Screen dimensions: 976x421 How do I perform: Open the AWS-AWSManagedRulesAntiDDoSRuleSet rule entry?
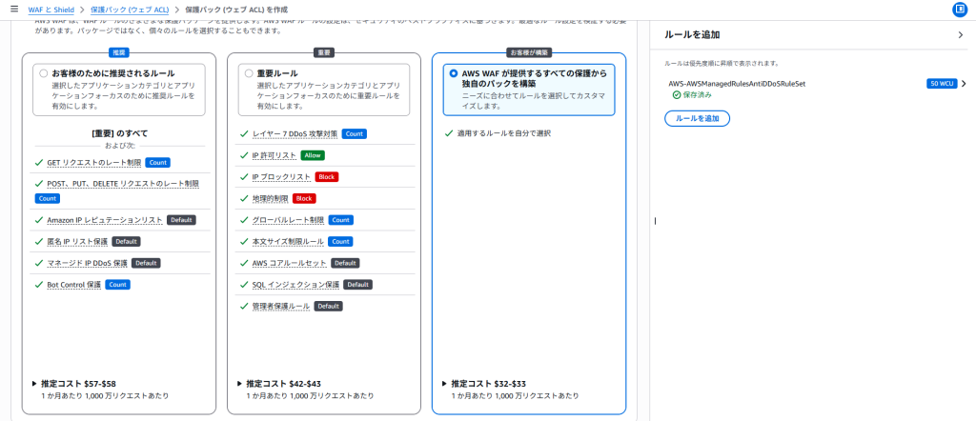737,84
